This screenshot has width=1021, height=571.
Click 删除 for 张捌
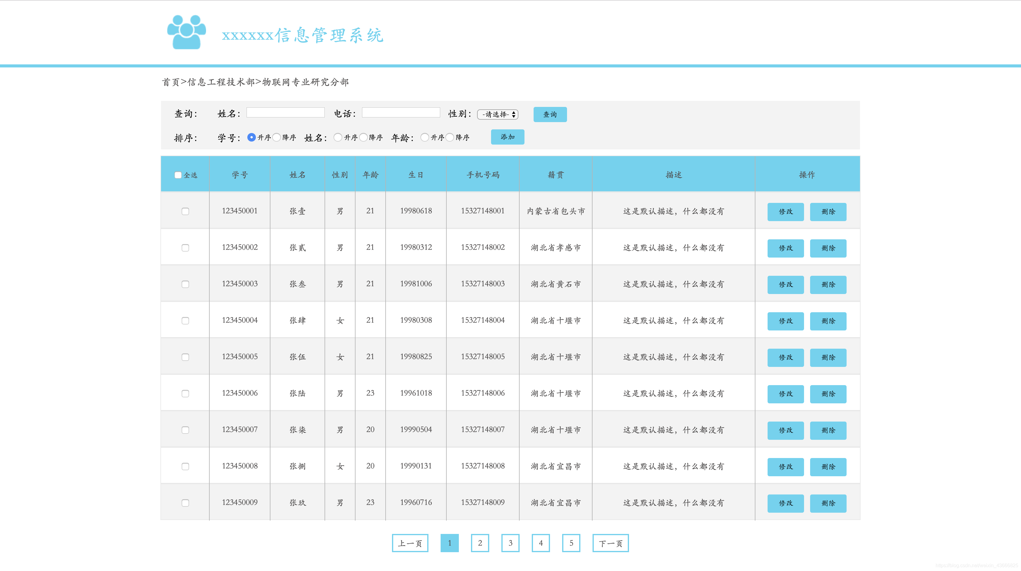click(828, 467)
